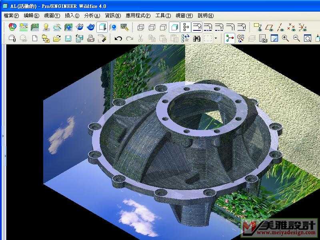Toggle datum planes visibility
The width and height of the screenshot is (320, 240).
pos(269,27)
